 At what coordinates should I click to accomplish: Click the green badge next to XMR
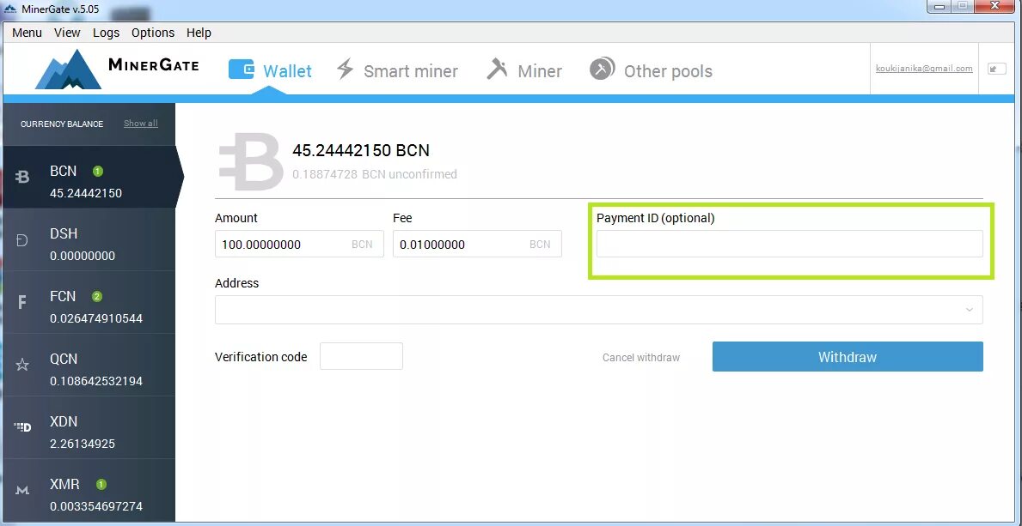point(101,484)
